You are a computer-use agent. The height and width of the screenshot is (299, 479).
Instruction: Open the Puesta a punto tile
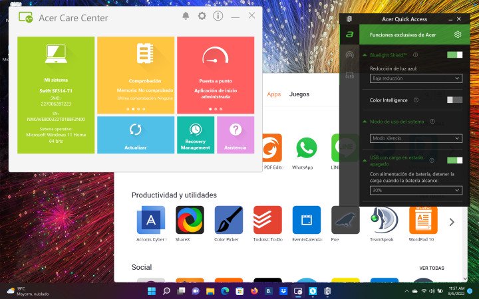click(216, 74)
